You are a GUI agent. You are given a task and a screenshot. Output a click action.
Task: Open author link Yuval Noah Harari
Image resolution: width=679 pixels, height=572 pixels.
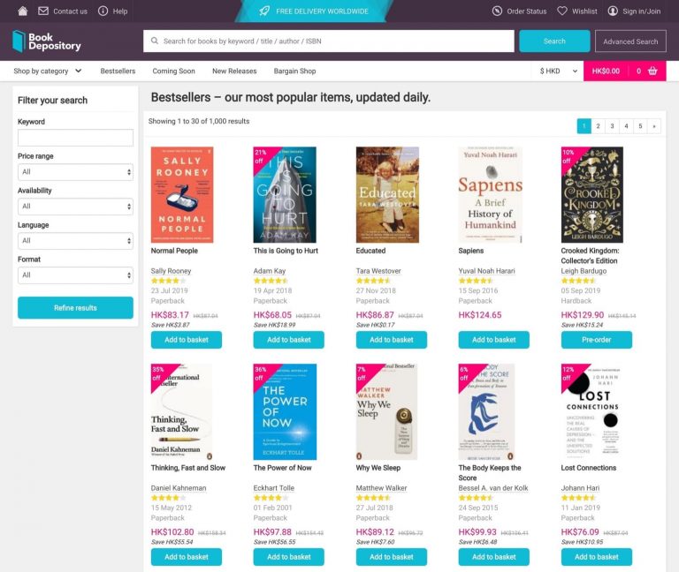487,271
